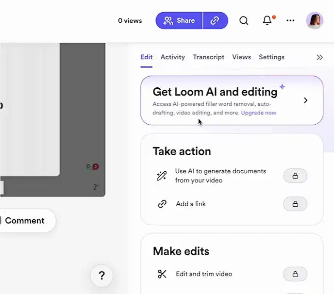Click lock button beside Add a link
The height and width of the screenshot is (294, 334).
[x=295, y=204]
